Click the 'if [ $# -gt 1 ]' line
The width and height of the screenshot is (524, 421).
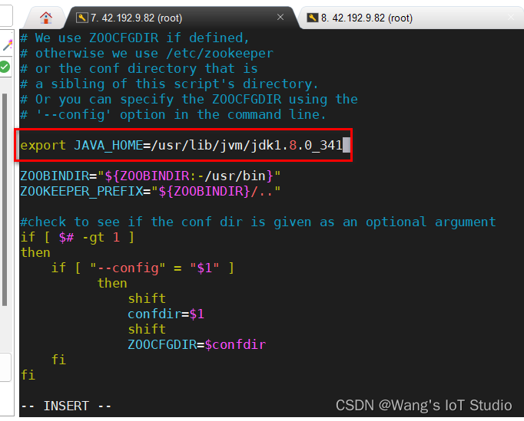tap(77, 237)
